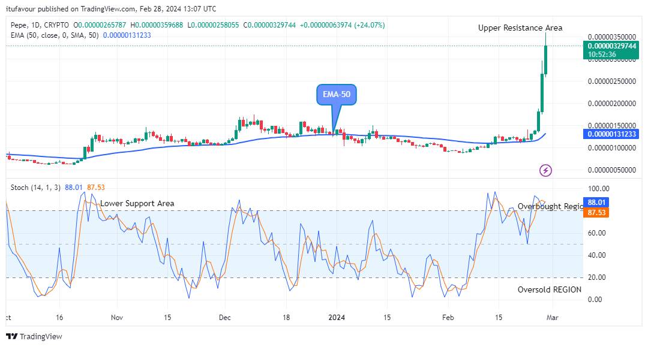This screenshot has width=648, height=347.
Task: Click the 'Nov' date label on time axis
Action: [x=117, y=317]
